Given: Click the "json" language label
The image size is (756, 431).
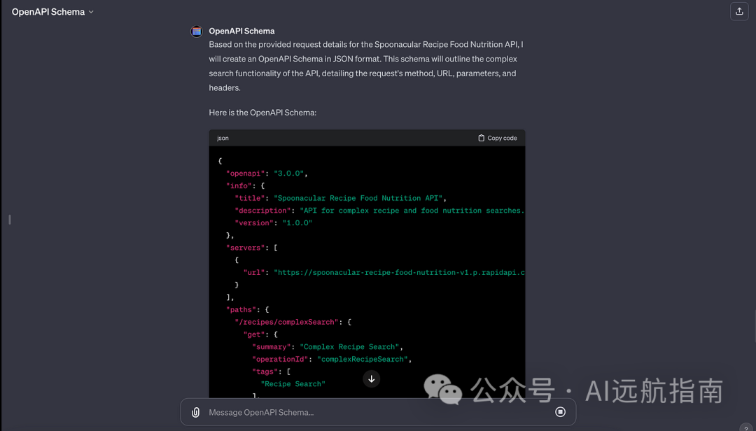Looking at the screenshot, I should coord(223,138).
